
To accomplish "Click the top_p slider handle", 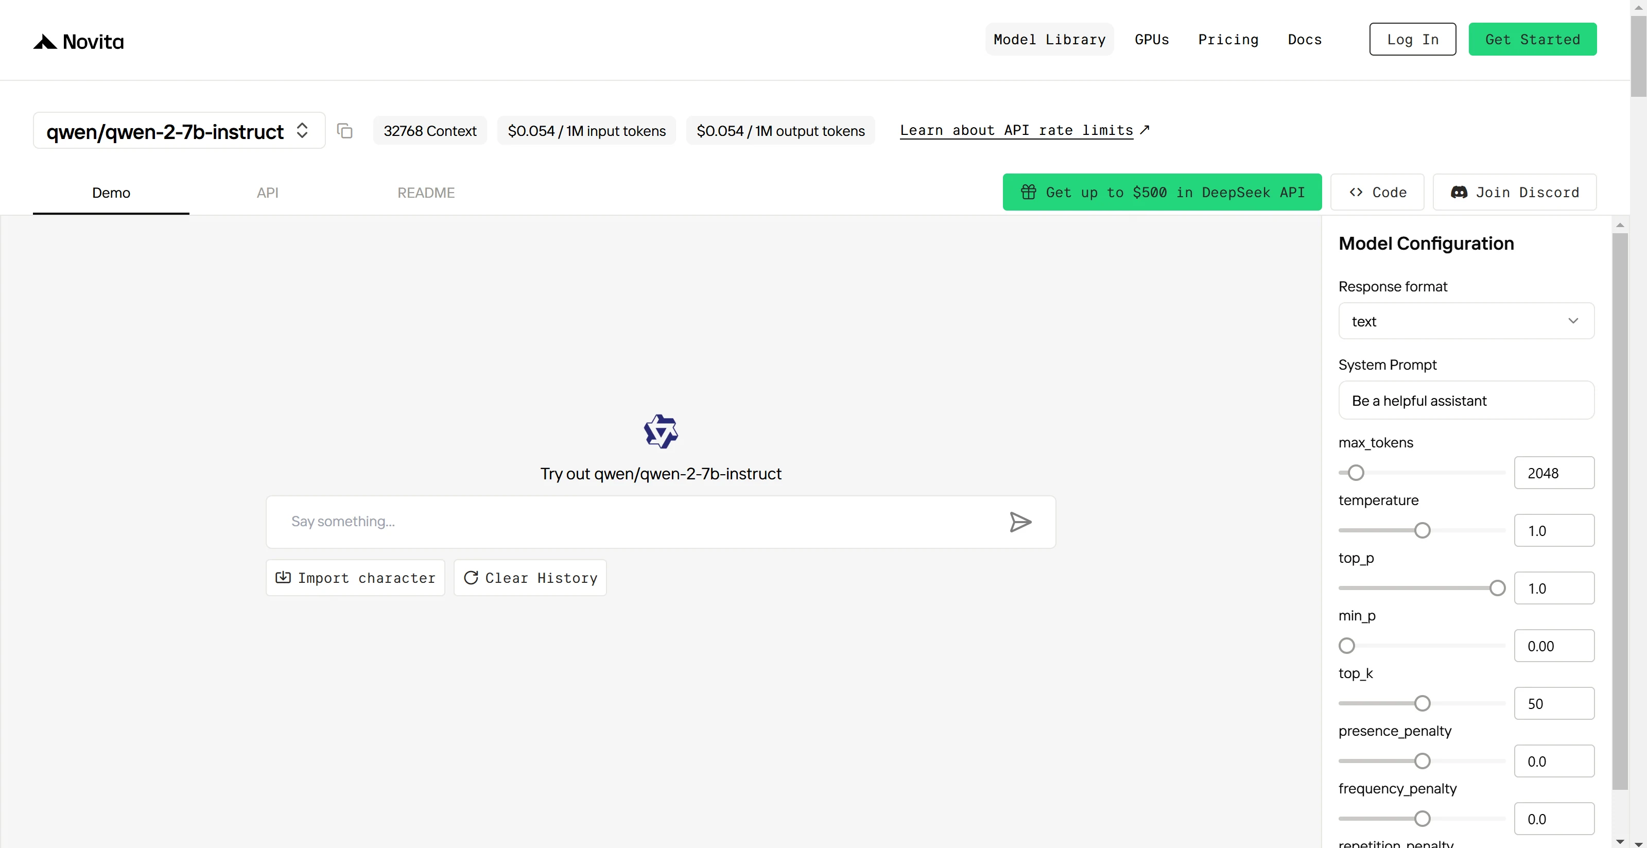I will [x=1497, y=587].
